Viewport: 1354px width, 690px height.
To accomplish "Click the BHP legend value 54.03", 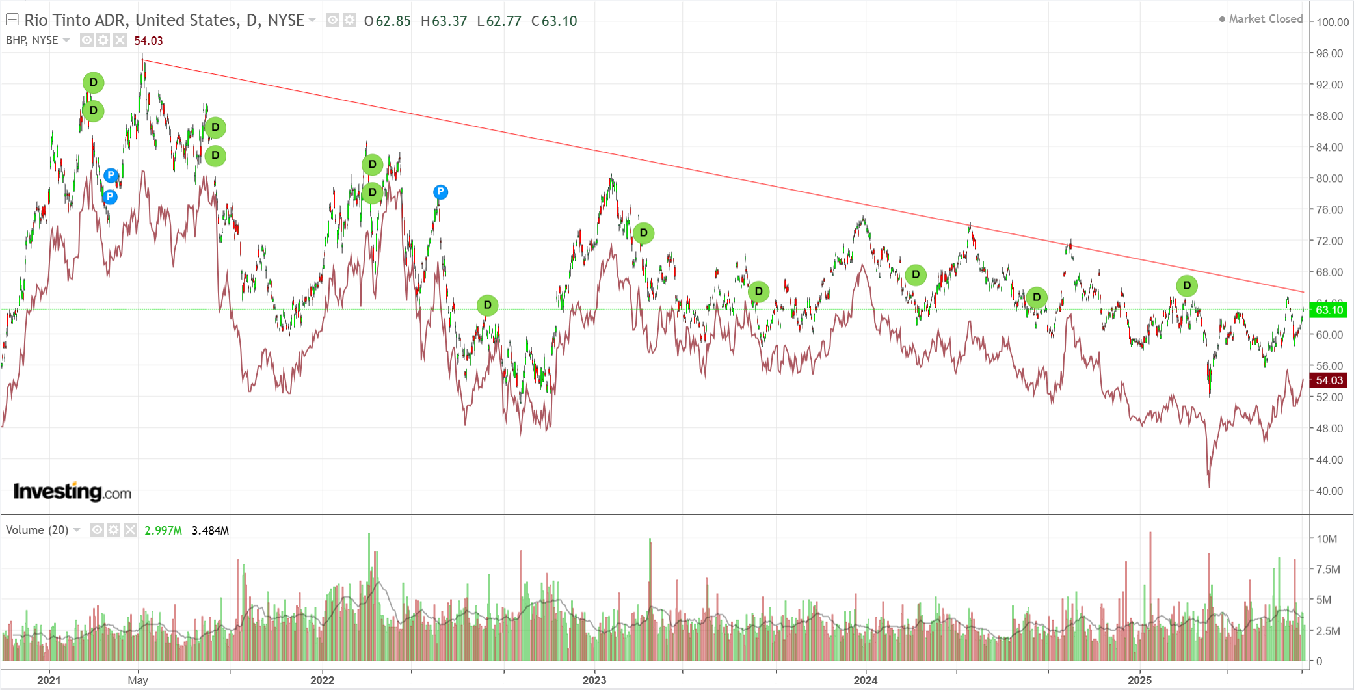I will click(x=148, y=40).
